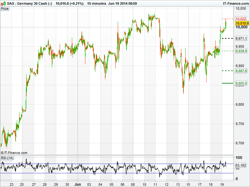Click the IT-Finance.com logo at top right
This screenshot has width=250, height=187.
click(236, 3)
